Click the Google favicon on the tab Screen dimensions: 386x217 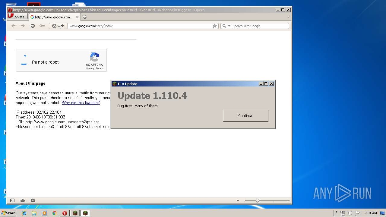point(32,17)
